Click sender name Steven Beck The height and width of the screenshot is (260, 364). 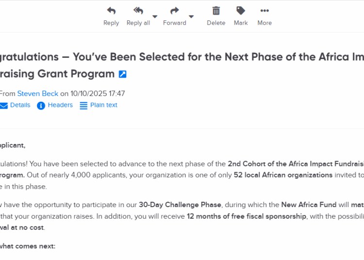pyautogui.click(x=37, y=94)
